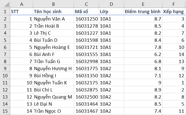The height and width of the screenshot is (115, 186).
Task: Click student code 16031555
Action: pos(86,54)
